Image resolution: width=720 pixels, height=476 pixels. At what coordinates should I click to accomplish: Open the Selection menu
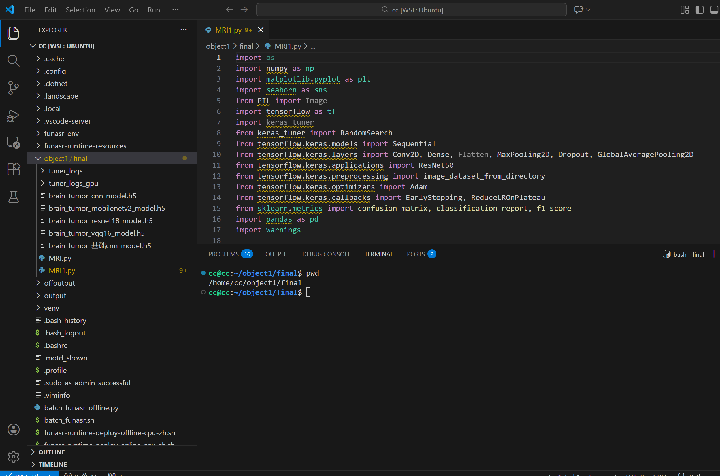80,10
